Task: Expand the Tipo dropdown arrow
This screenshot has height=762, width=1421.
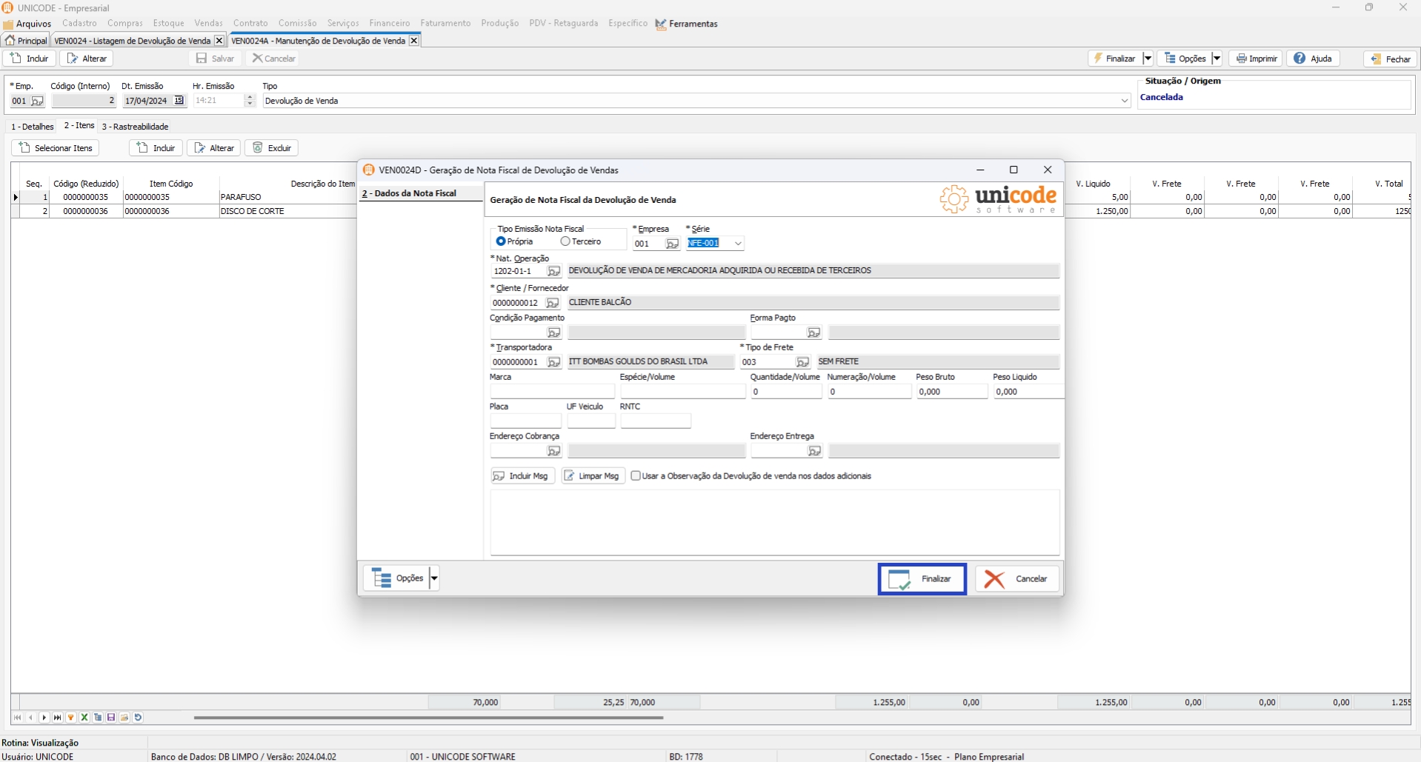Action: [x=1124, y=101]
